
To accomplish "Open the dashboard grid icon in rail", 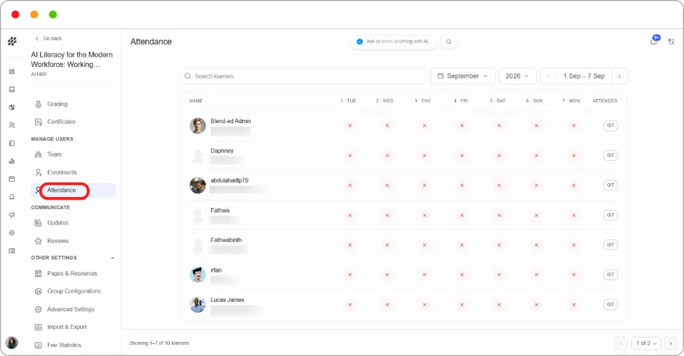I will pyautogui.click(x=11, y=71).
